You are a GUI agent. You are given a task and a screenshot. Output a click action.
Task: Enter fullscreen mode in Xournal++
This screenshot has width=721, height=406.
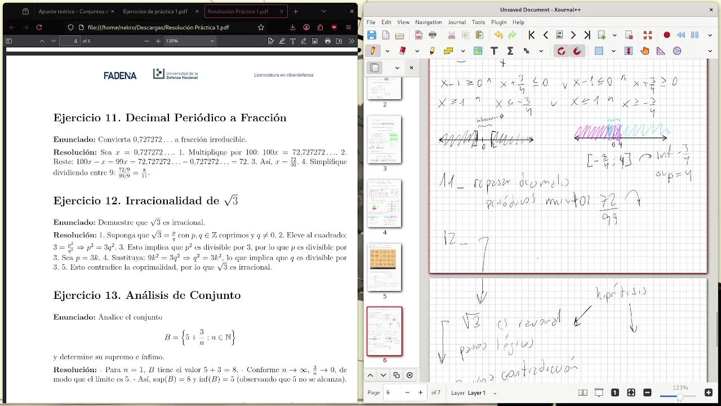click(x=648, y=35)
